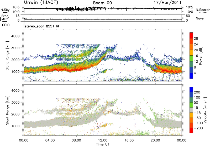Select the gray −15 to 15 Velocity band
The image size is (210, 146).
(191, 110)
